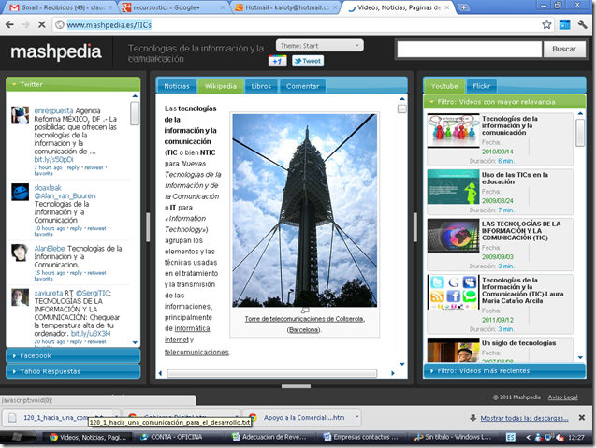Show hidden tray icons arrow
596x448 pixels.
(528, 438)
